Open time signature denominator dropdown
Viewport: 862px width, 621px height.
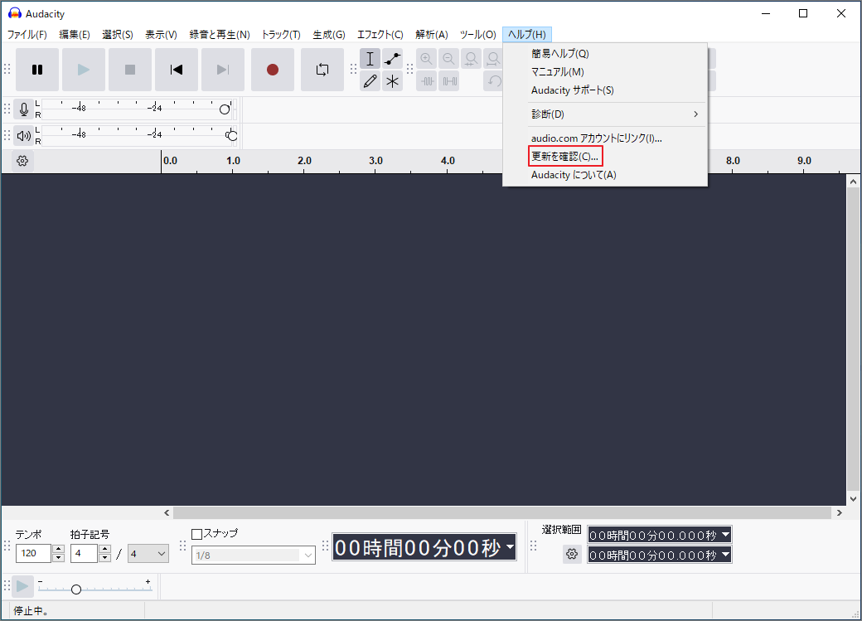pos(148,553)
